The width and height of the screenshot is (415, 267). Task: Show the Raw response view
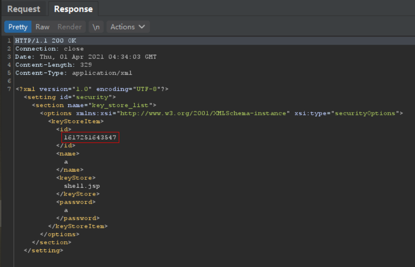pyautogui.click(x=43, y=27)
